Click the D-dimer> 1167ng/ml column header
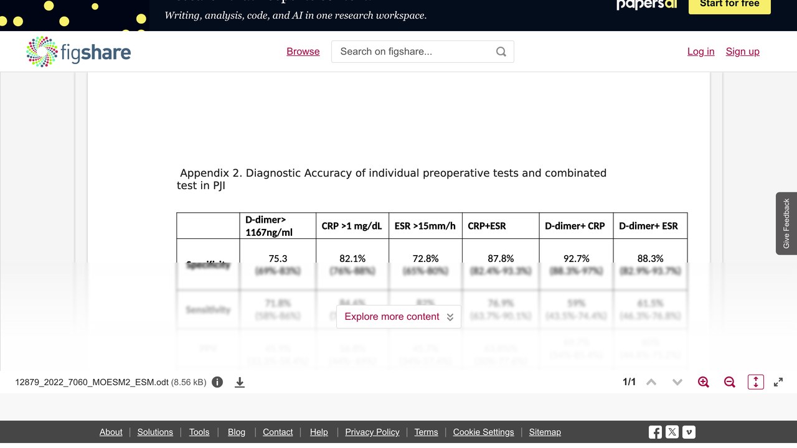This screenshot has height=448, width=797. coord(278,226)
